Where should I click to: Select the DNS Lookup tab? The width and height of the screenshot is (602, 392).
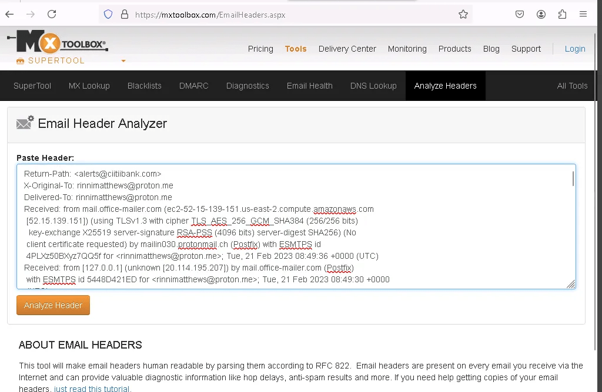tap(373, 86)
